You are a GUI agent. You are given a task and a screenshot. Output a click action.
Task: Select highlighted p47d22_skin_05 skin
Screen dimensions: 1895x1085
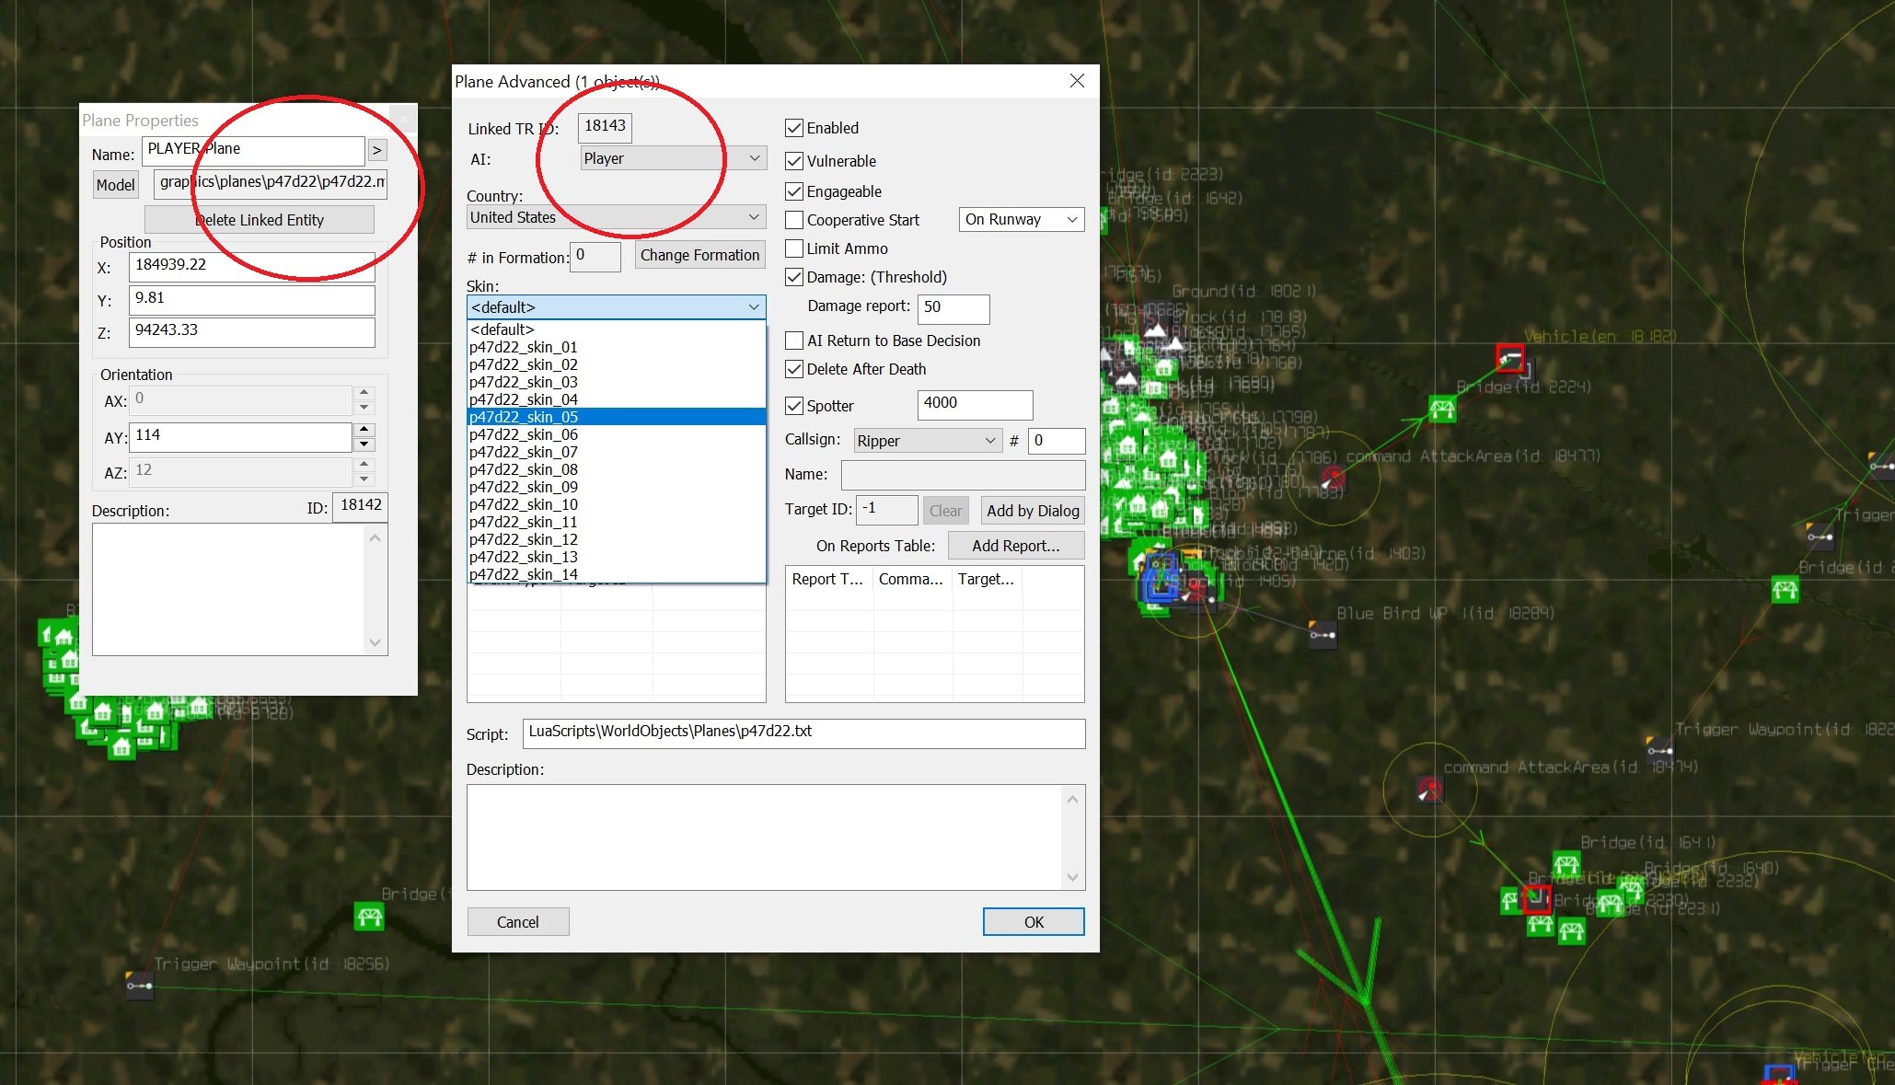[617, 417]
